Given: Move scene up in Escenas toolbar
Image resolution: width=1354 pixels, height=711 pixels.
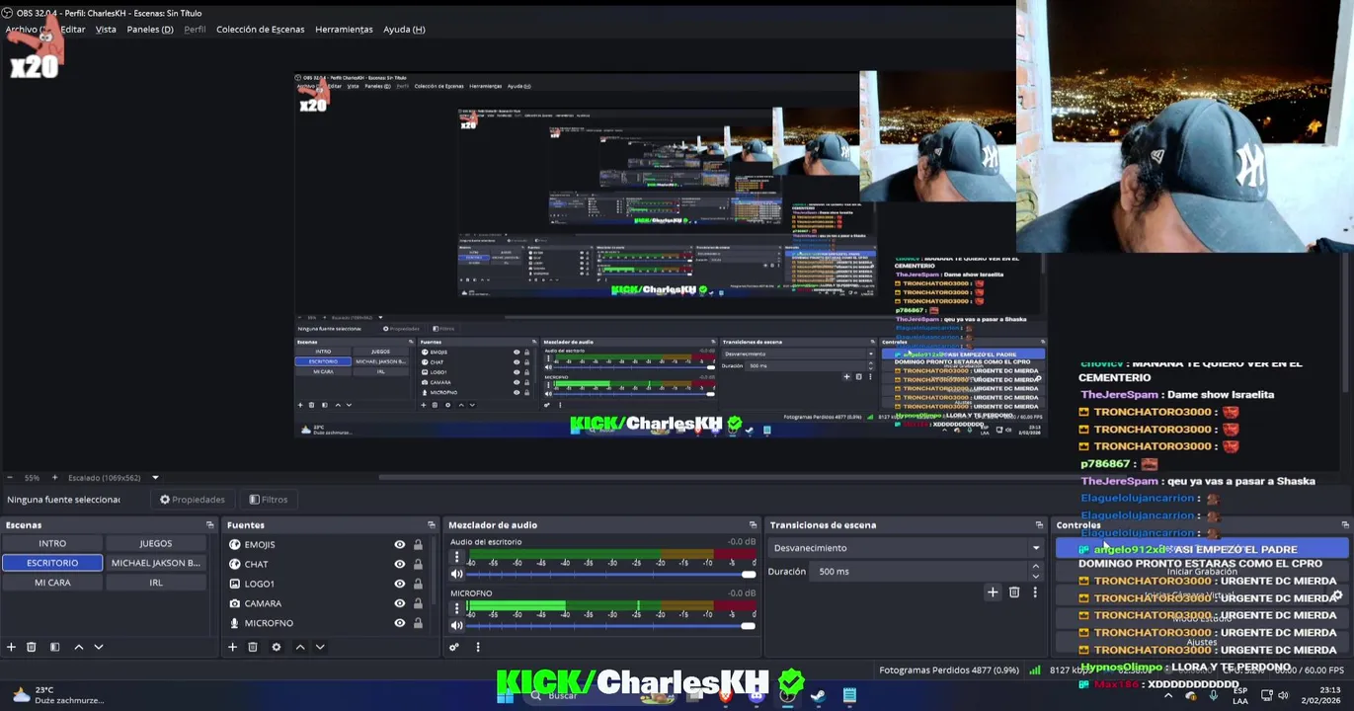Looking at the screenshot, I should coord(79,647).
